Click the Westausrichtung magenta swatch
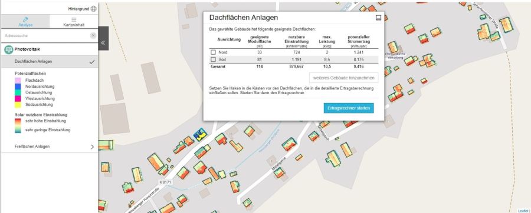The image size is (531, 213). coord(18,99)
